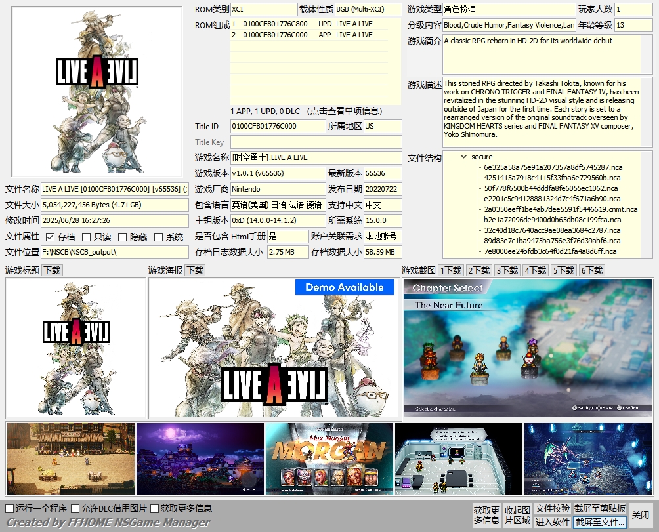Click the 游戏标题 title artwork image

[x=75, y=348]
